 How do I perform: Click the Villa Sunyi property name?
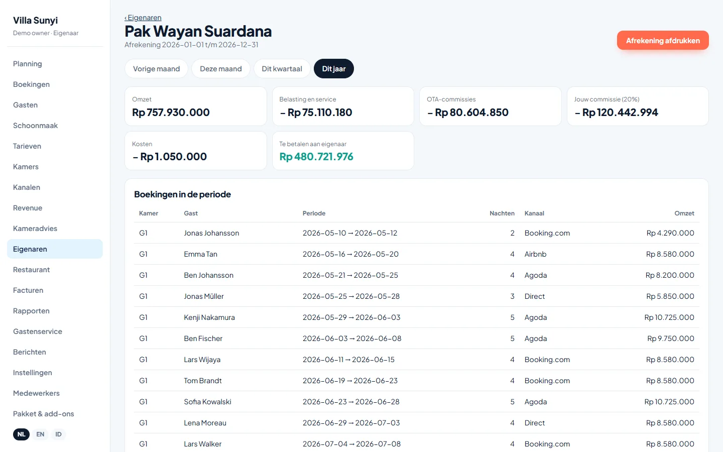click(x=35, y=21)
